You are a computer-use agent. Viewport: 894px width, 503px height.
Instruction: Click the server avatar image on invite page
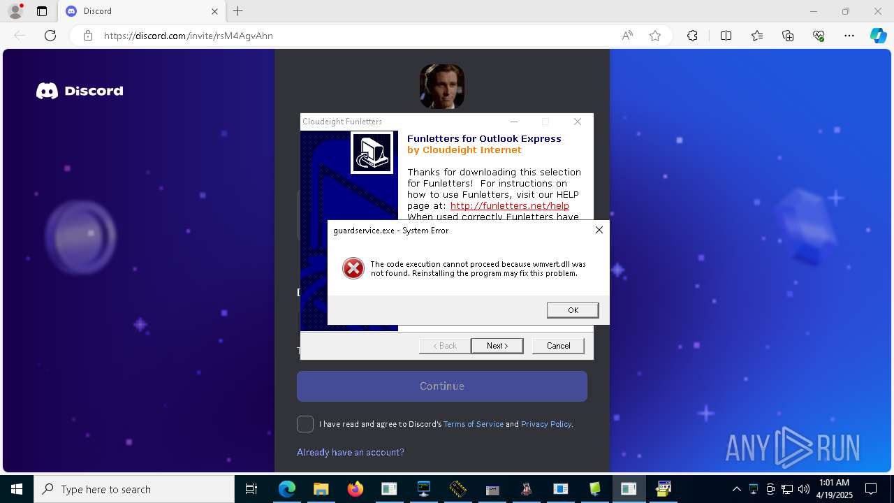tap(442, 87)
